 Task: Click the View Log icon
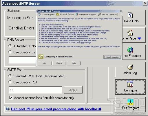(x=130, y=67)
